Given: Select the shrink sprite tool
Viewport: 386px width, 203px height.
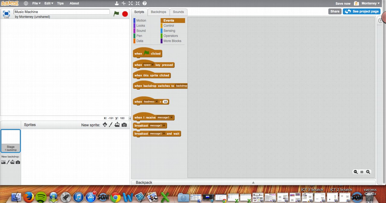Looking at the screenshot, I should [x=138, y=3].
